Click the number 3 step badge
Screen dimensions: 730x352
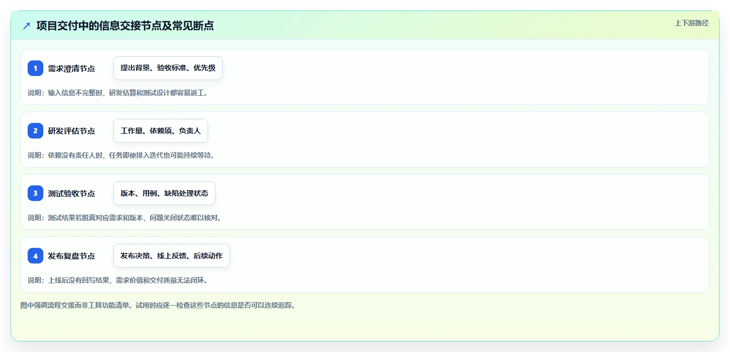click(35, 193)
